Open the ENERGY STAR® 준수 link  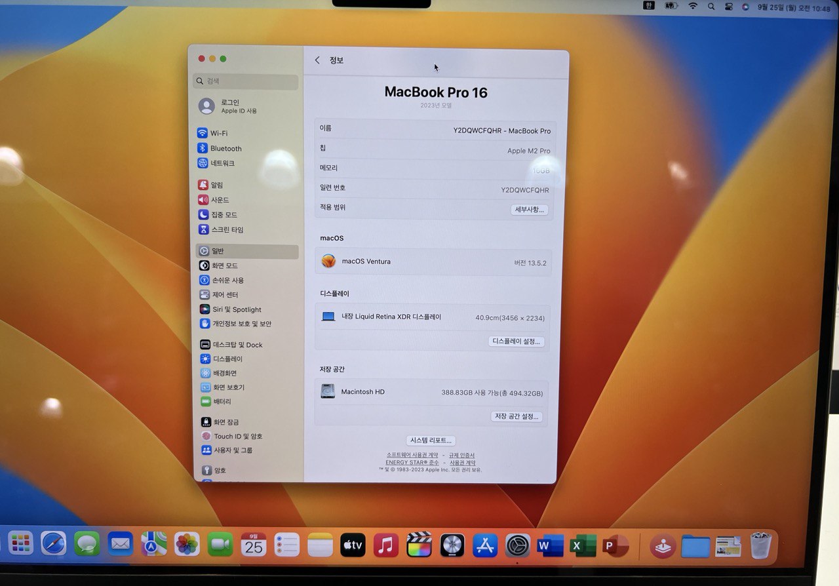(x=412, y=462)
